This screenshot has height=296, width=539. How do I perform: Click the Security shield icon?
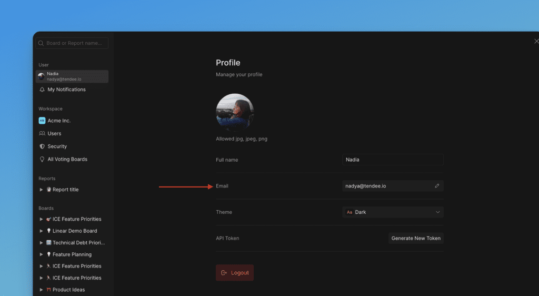click(42, 146)
